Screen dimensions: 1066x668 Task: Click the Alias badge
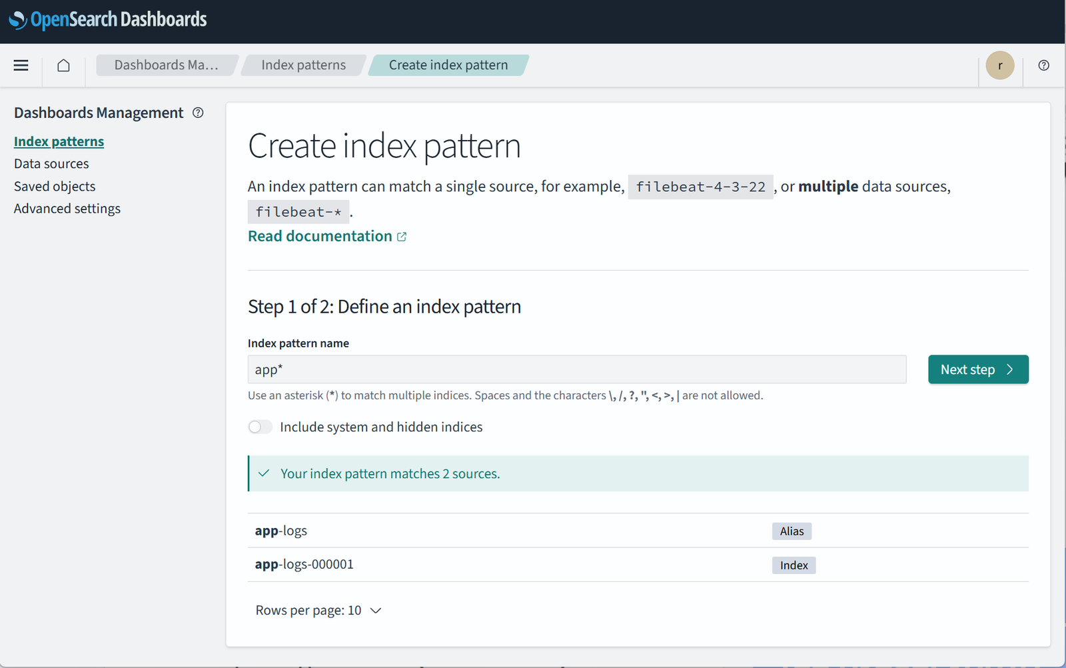point(792,531)
